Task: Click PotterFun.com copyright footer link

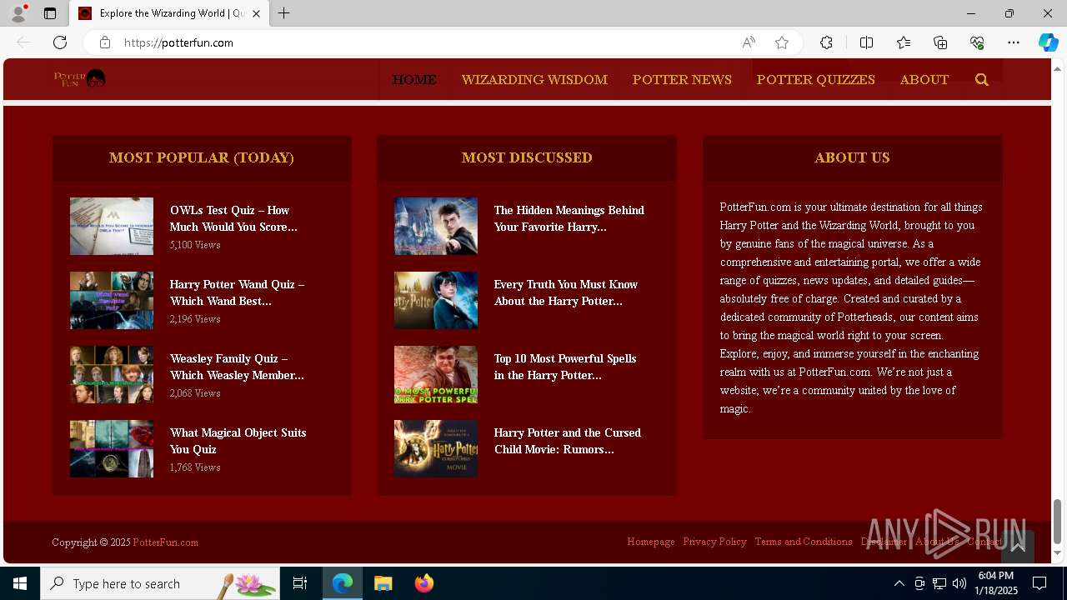Action: click(x=165, y=542)
